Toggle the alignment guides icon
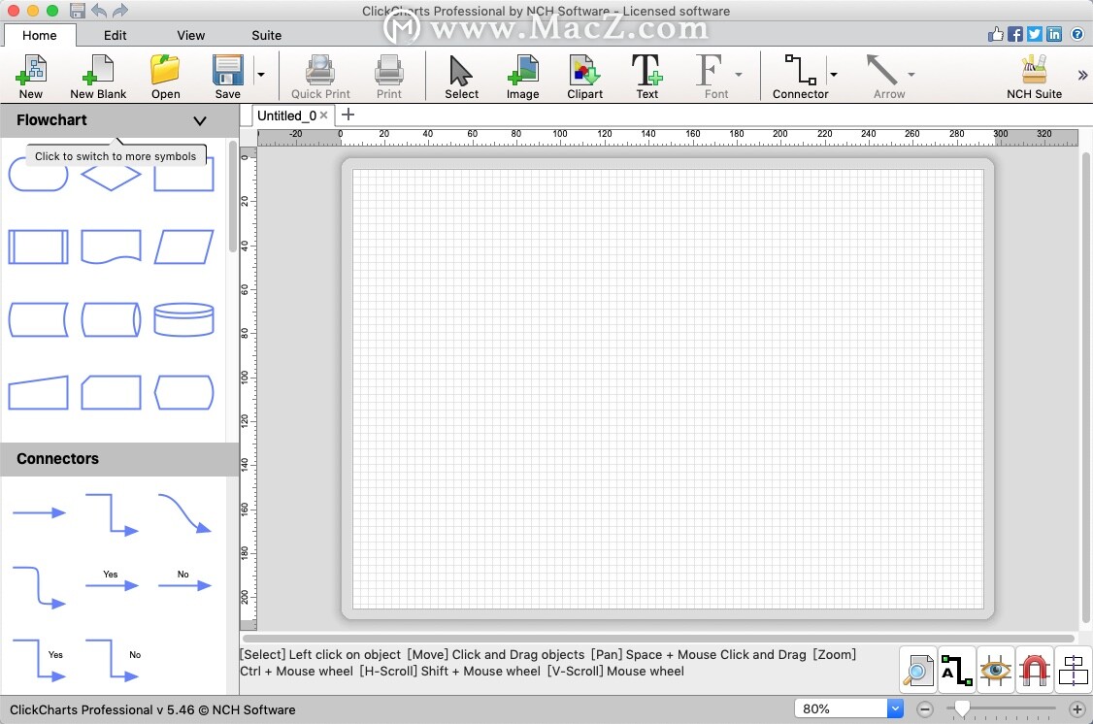 click(x=1074, y=671)
